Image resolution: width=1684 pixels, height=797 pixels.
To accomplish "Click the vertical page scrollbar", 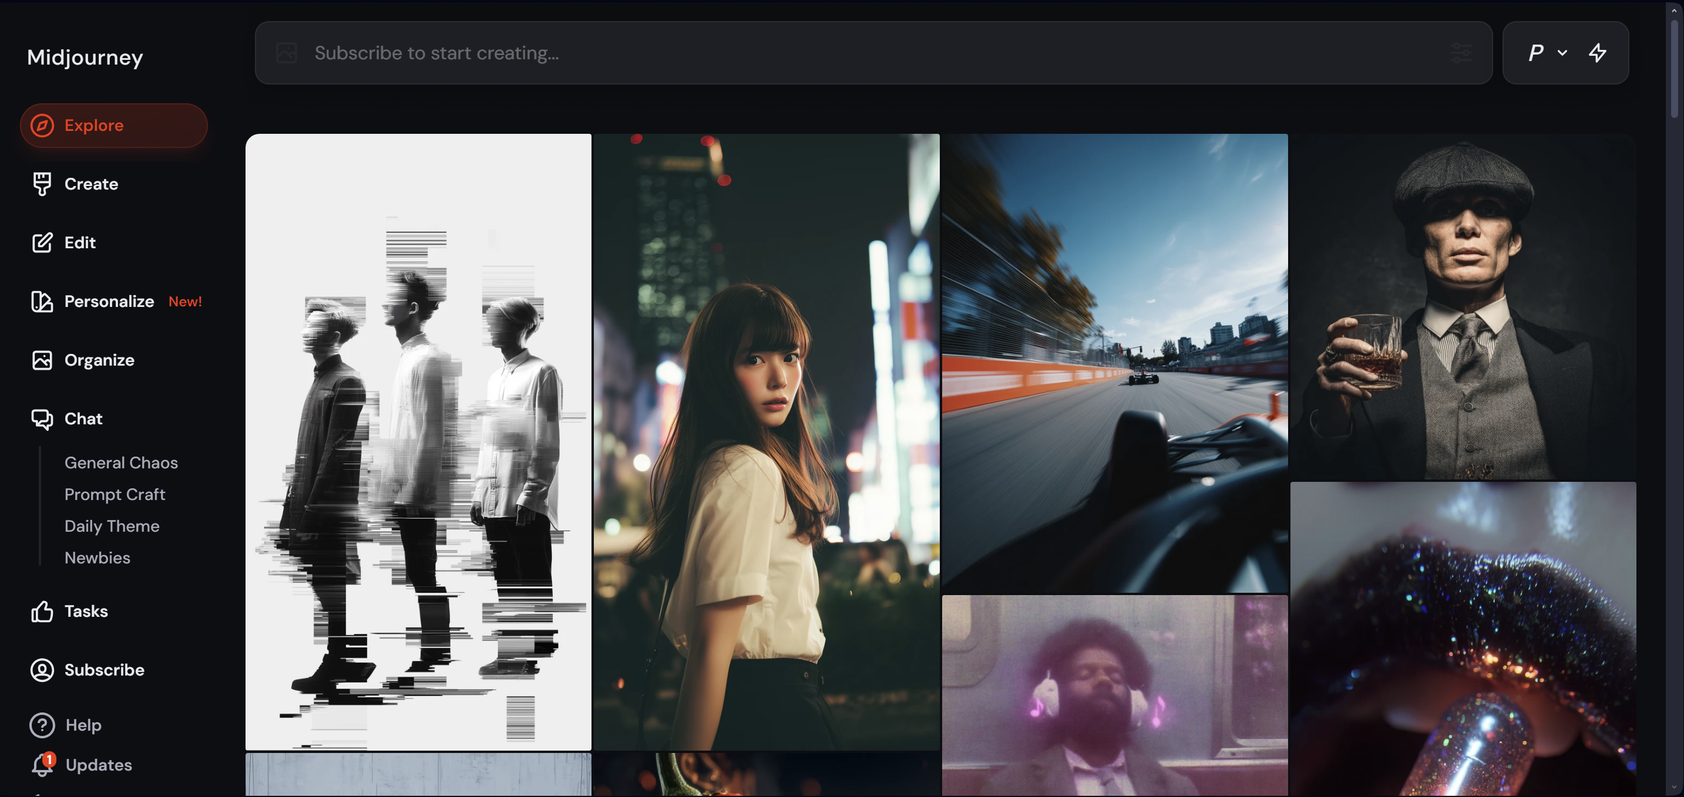I will point(1673,69).
